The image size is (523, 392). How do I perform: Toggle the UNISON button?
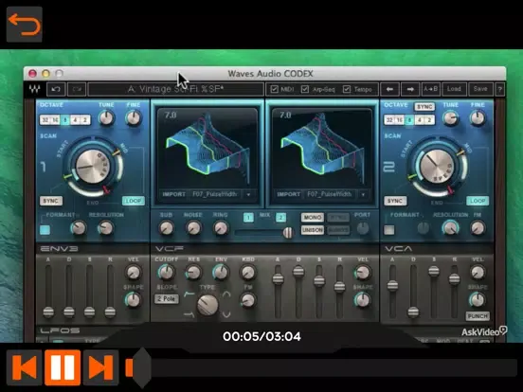click(x=313, y=230)
